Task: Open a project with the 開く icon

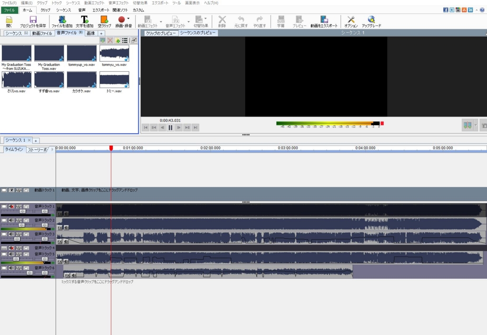Action: pyautogui.click(x=9, y=21)
